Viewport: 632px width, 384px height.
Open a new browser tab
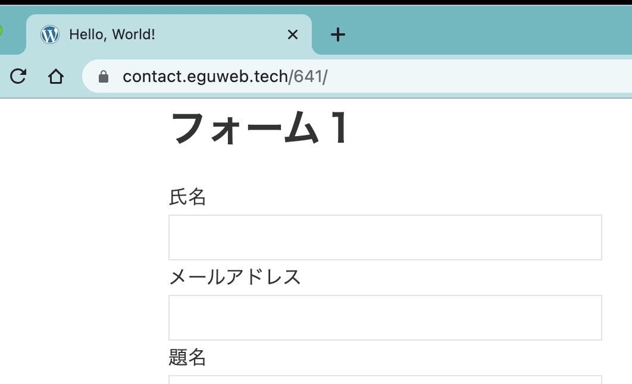338,34
